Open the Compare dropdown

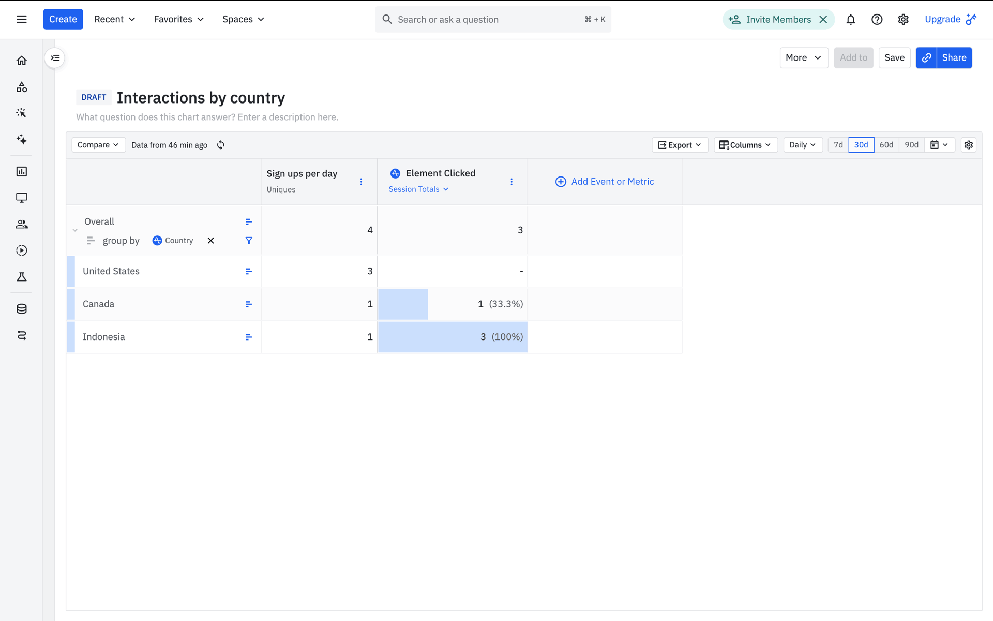(98, 145)
